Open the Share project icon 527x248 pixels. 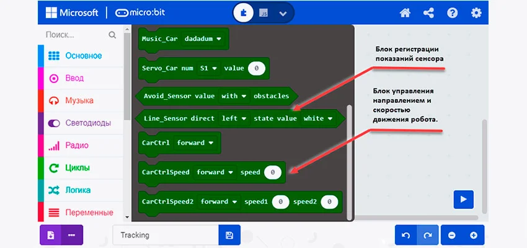point(428,12)
